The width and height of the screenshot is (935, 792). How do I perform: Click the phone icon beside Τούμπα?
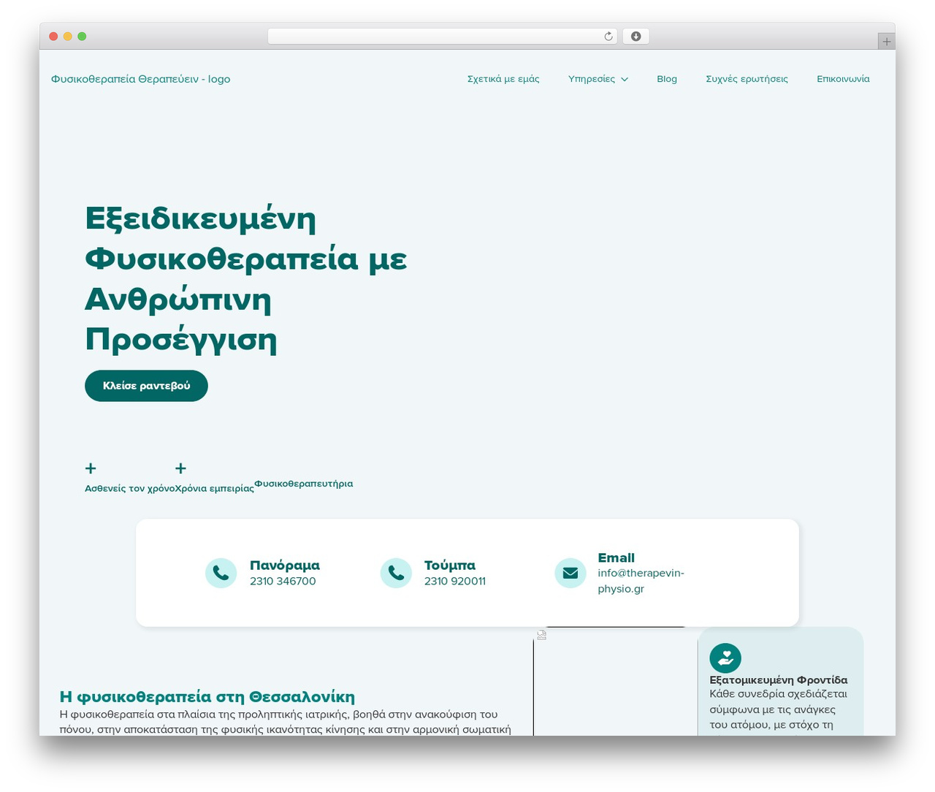[x=396, y=573]
